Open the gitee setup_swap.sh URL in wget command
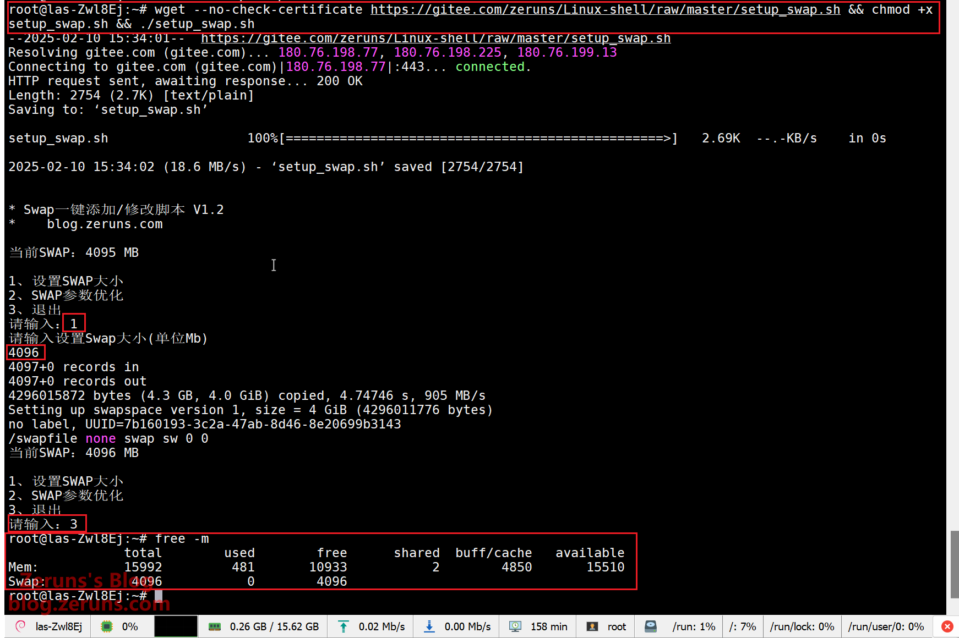Screen dimensions: 959x638 coord(605,10)
